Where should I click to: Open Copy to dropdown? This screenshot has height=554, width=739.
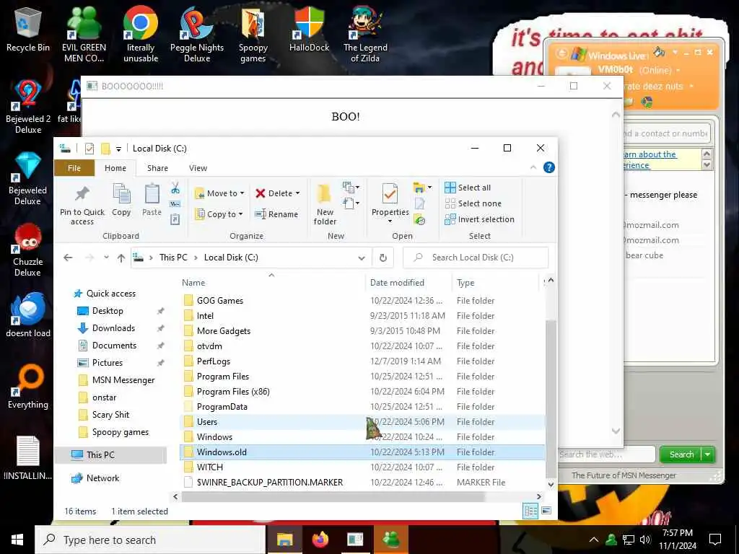pos(219,214)
